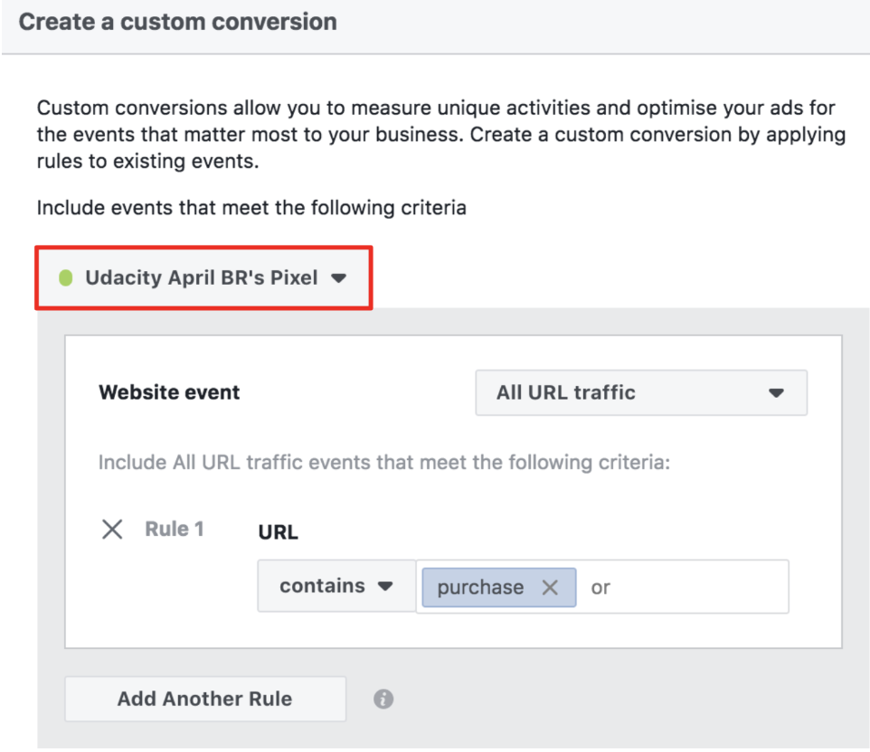This screenshot has width=870, height=752.
Task: Delete the purchase keyword tag
Action: point(549,587)
